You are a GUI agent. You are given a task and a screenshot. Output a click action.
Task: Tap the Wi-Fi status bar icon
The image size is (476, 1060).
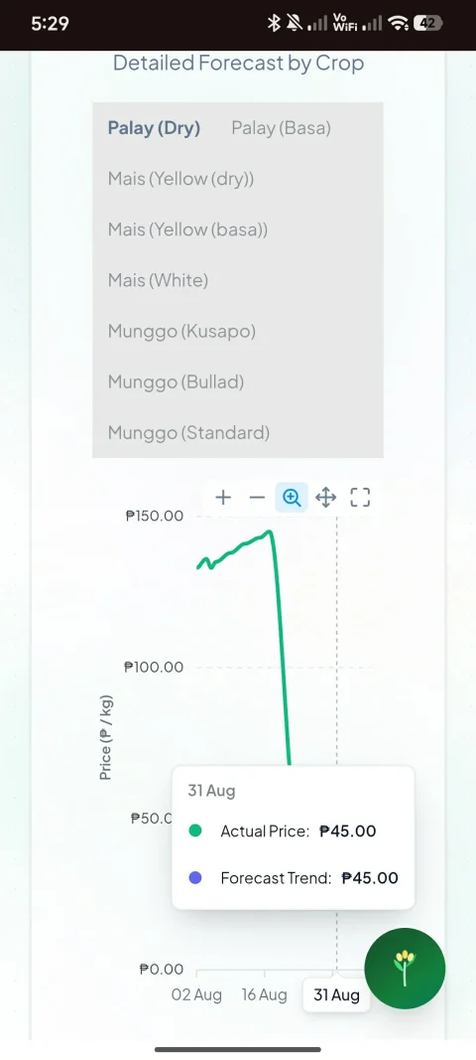click(x=400, y=24)
